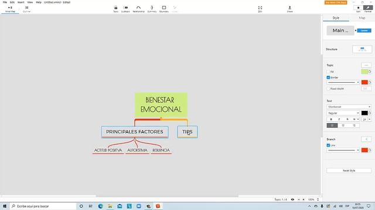The width and height of the screenshot is (375, 210).
Task: Open the Regular font weight dropdown
Action: click(x=343, y=113)
